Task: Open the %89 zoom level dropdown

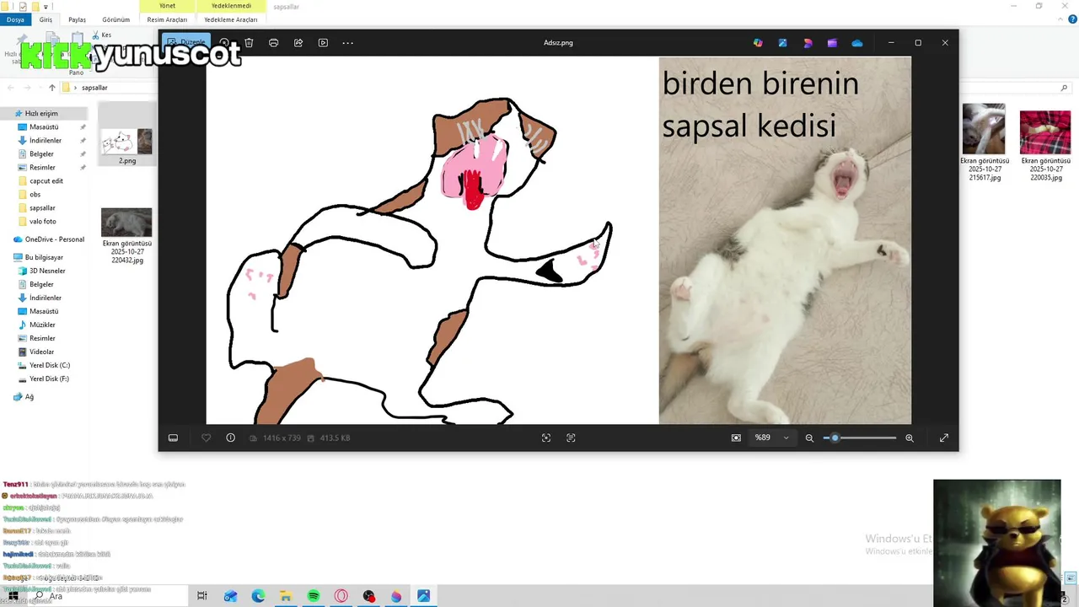Action: [x=771, y=438]
